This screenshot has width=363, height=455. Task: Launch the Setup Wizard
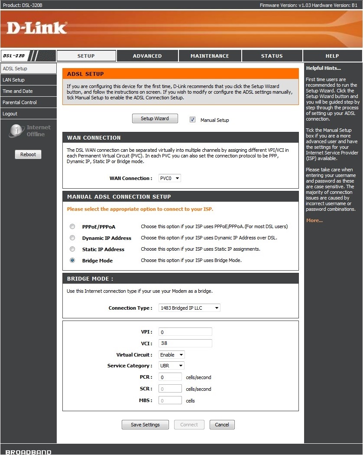click(155, 118)
